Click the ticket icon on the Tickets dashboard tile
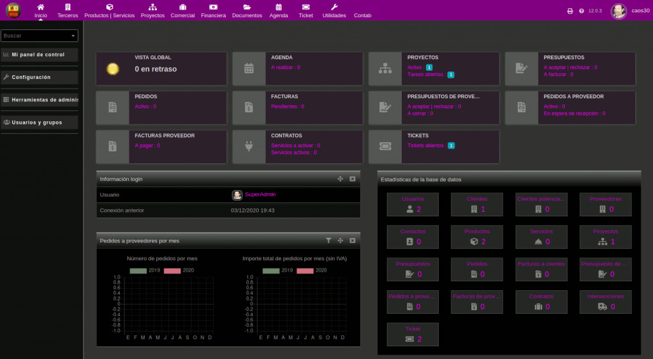653x359 pixels. coord(385,147)
